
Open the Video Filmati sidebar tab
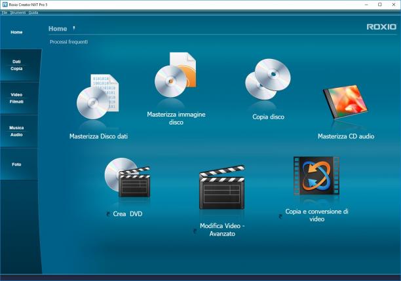pos(16,98)
